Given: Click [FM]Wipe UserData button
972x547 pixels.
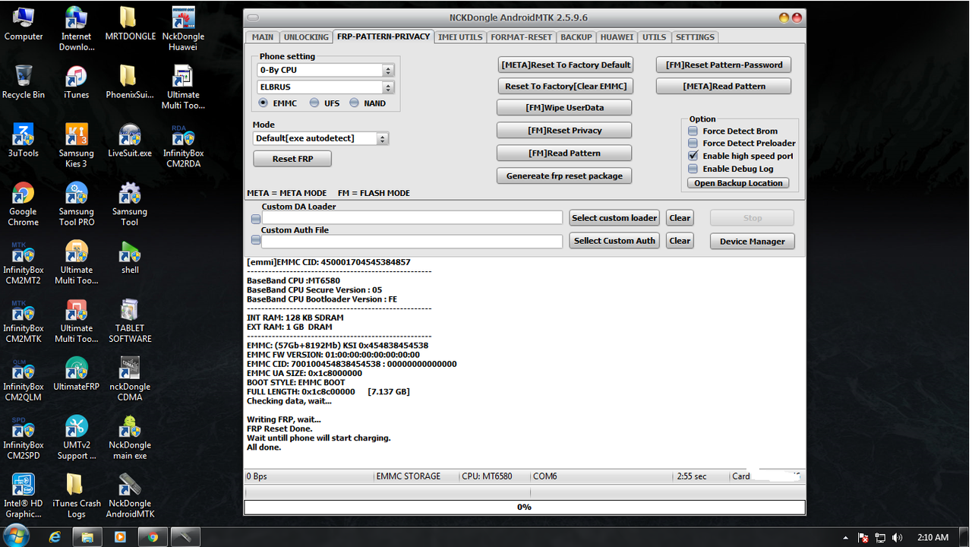Looking at the screenshot, I should 564,108.
